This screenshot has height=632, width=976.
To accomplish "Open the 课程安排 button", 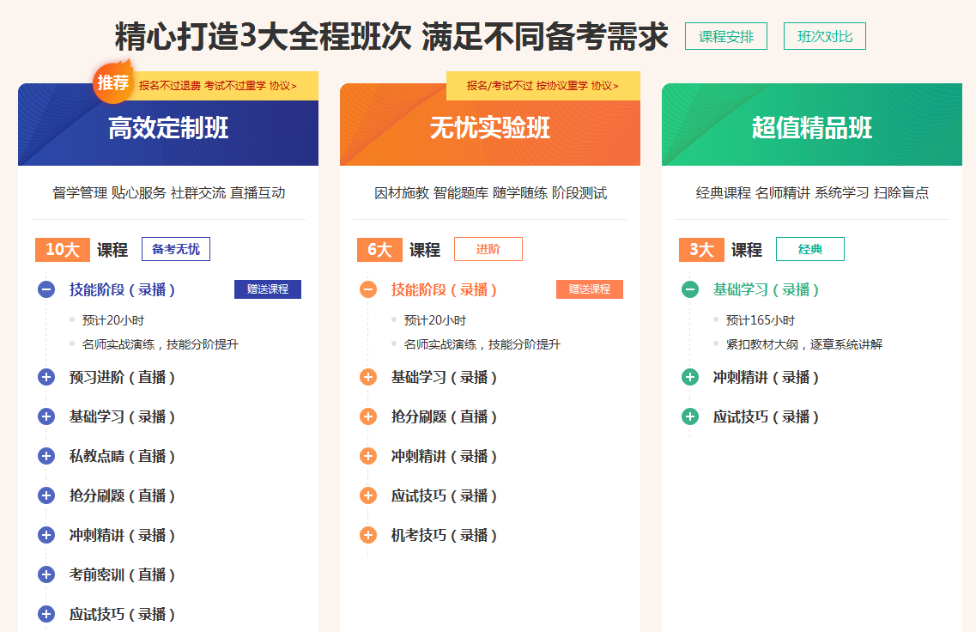I will (725, 37).
